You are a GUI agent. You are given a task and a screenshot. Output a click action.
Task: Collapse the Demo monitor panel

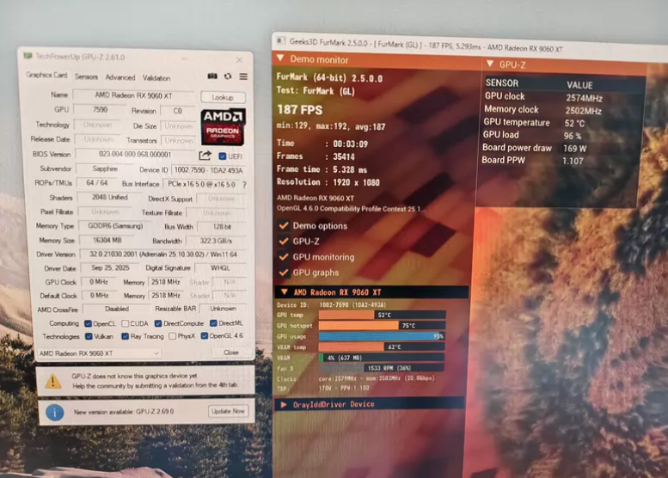click(x=281, y=58)
